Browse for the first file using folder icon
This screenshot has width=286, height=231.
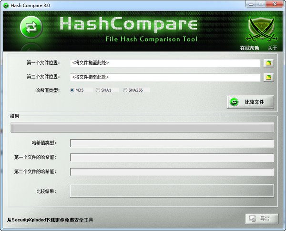tap(269, 63)
